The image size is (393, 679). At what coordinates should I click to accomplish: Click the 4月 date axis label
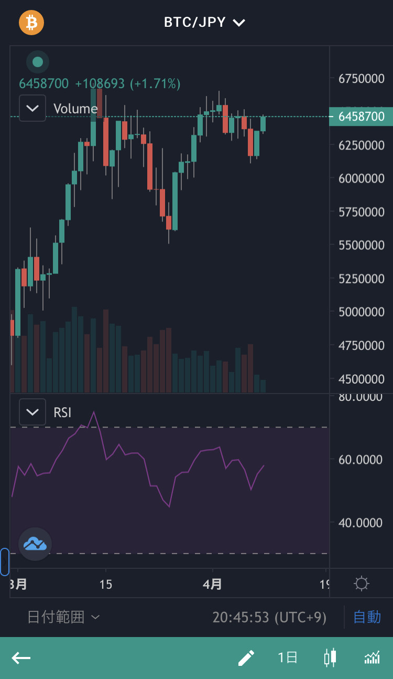(x=212, y=584)
